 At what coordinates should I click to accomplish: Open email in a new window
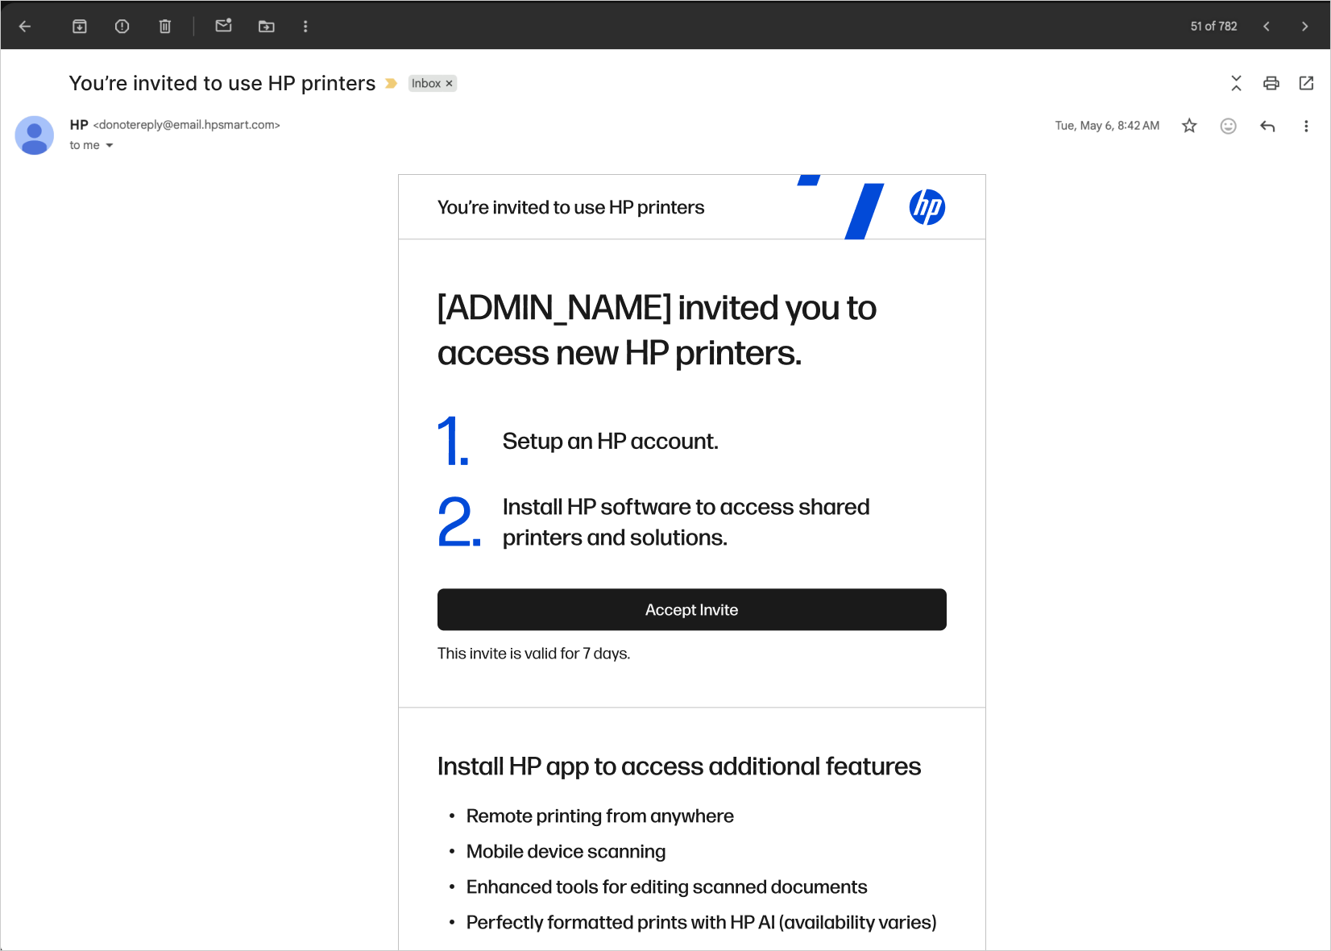click(x=1307, y=83)
